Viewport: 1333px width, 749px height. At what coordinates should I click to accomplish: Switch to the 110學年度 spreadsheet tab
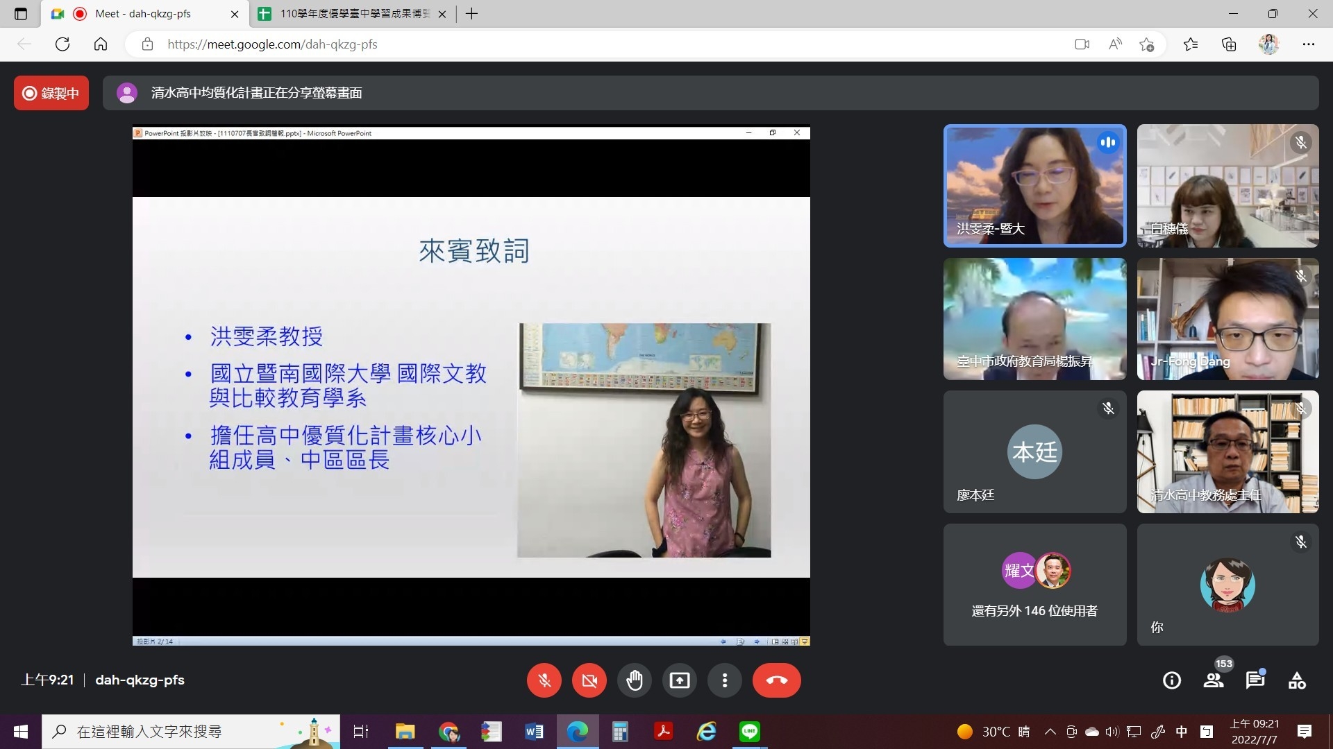(x=354, y=14)
